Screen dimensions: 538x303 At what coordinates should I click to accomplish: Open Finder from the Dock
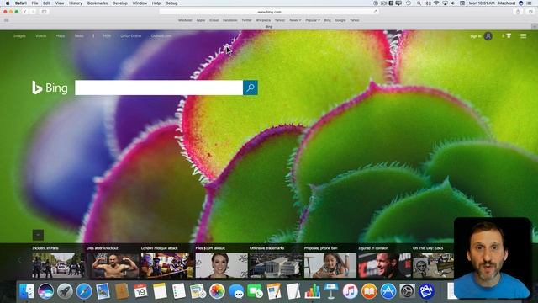[x=27, y=291]
